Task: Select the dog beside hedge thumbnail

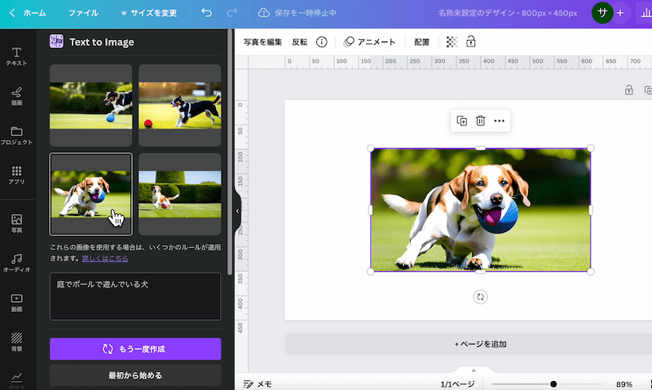Action: [x=179, y=194]
